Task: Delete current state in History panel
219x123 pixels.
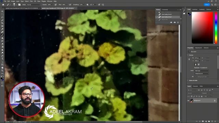Action: pos(178,23)
